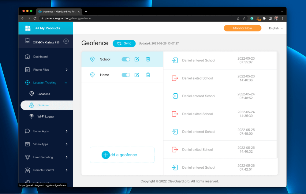Click the enter icon for 07:42:51 entry
The image size is (306, 194).
(x=175, y=167)
